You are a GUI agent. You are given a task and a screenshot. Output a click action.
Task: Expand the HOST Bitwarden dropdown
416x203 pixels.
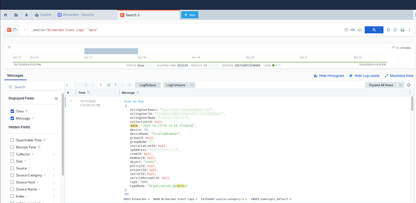point(137,199)
